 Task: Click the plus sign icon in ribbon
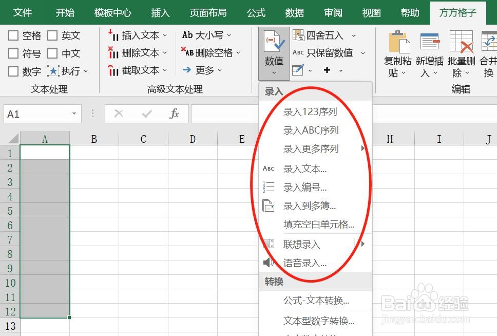coord(327,70)
